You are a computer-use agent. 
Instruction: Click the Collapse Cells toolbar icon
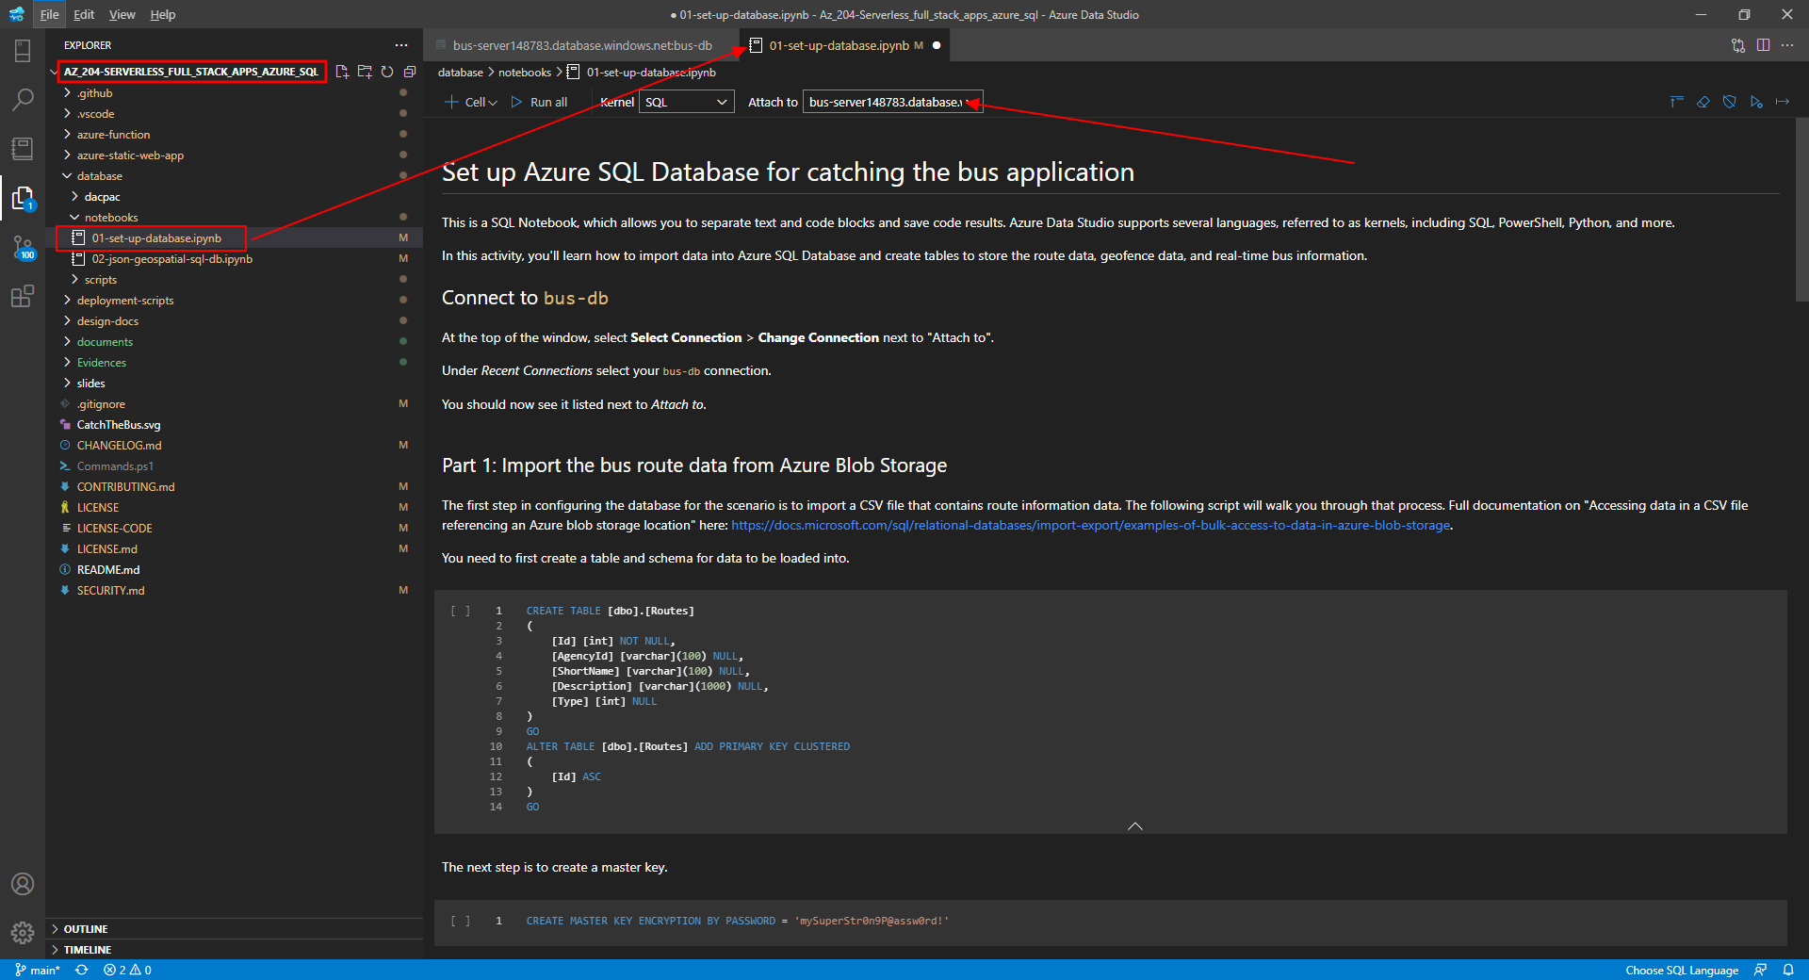click(1677, 102)
